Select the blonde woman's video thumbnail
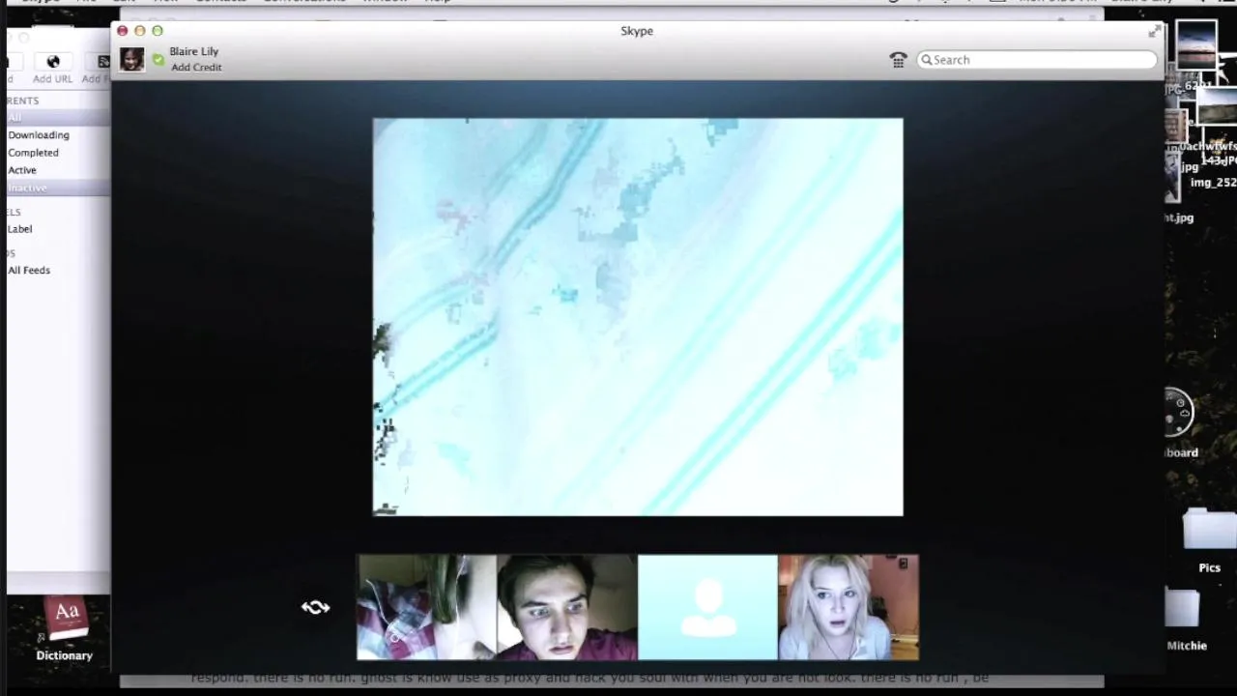Viewport: 1237px width, 696px height. [x=849, y=607]
